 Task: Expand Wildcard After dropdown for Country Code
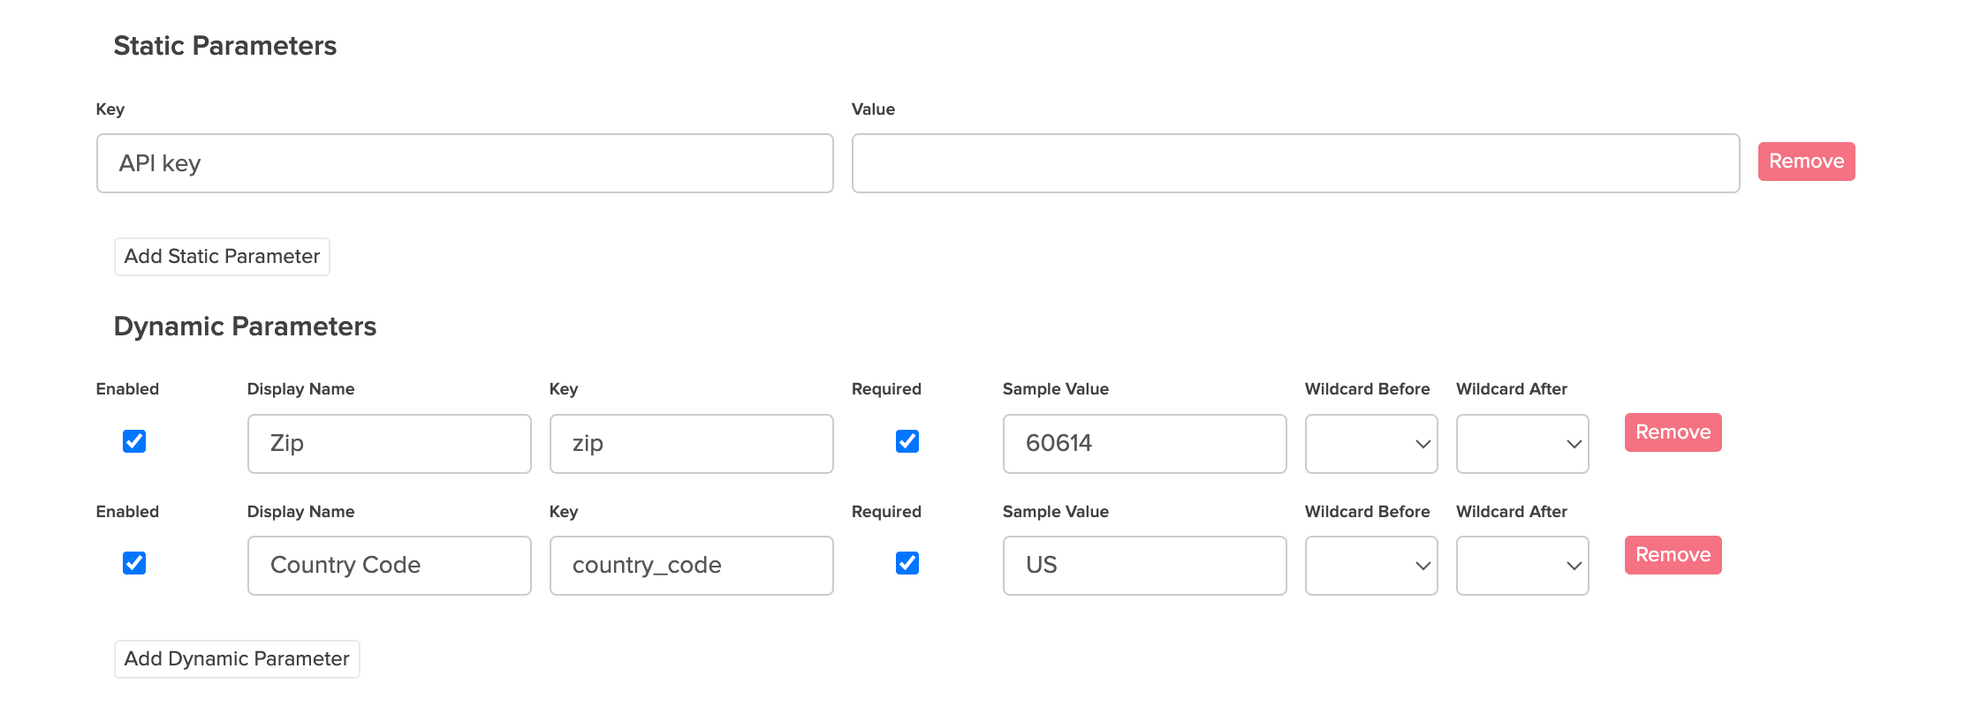click(x=1522, y=566)
